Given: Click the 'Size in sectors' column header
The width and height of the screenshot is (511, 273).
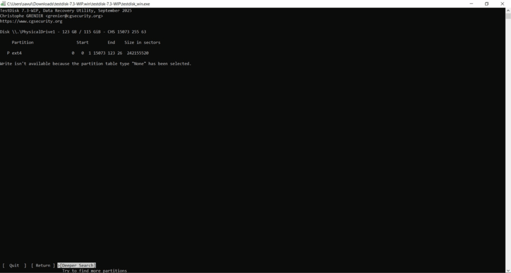Looking at the screenshot, I should 142,43.
